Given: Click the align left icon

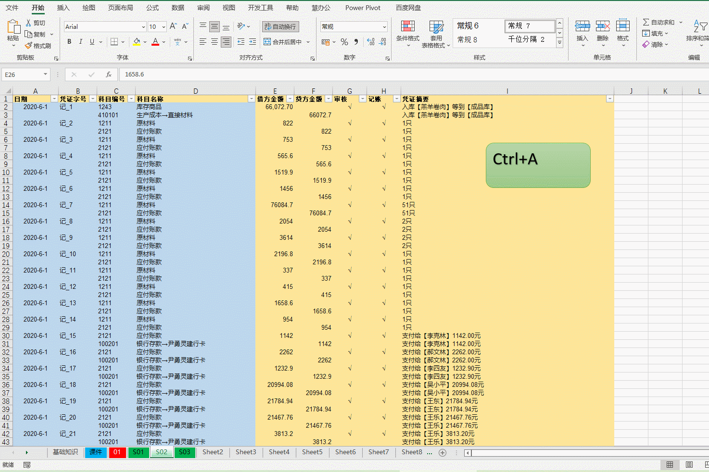Looking at the screenshot, I should point(203,42).
